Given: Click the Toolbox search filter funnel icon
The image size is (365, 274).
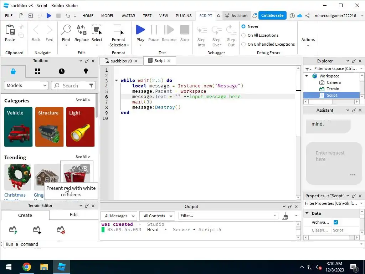Looking at the screenshot, I should [91, 86].
